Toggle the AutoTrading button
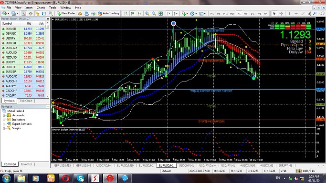 point(108,13)
